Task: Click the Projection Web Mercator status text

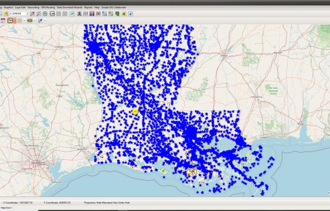Action: (107, 203)
